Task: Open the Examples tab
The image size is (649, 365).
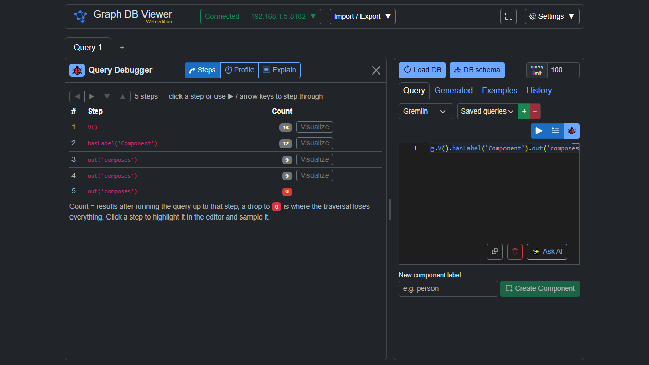Action: [499, 90]
